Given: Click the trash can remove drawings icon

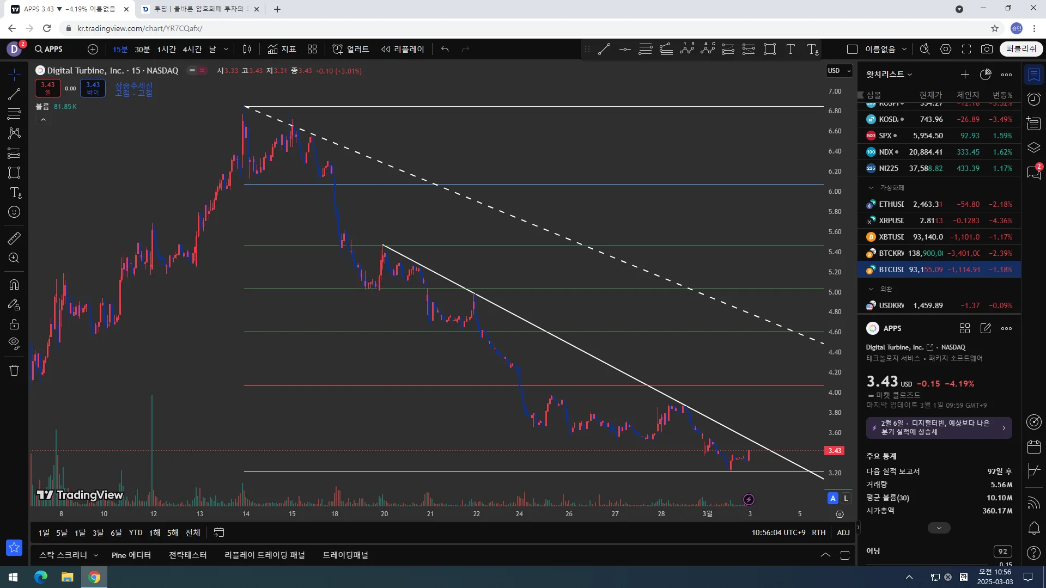Looking at the screenshot, I should [14, 370].
